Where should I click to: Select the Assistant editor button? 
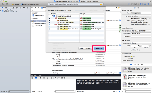point(132,4)
